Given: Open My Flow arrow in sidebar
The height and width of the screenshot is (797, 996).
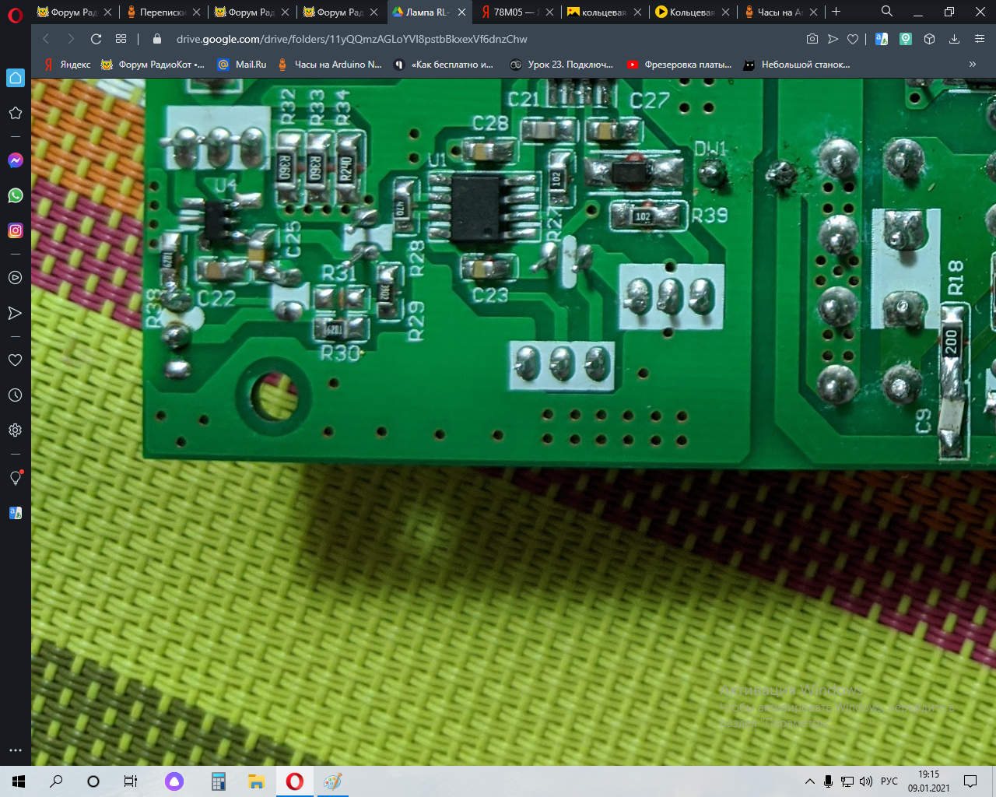Looking at the screenshot, I should [x=15, y=313].
